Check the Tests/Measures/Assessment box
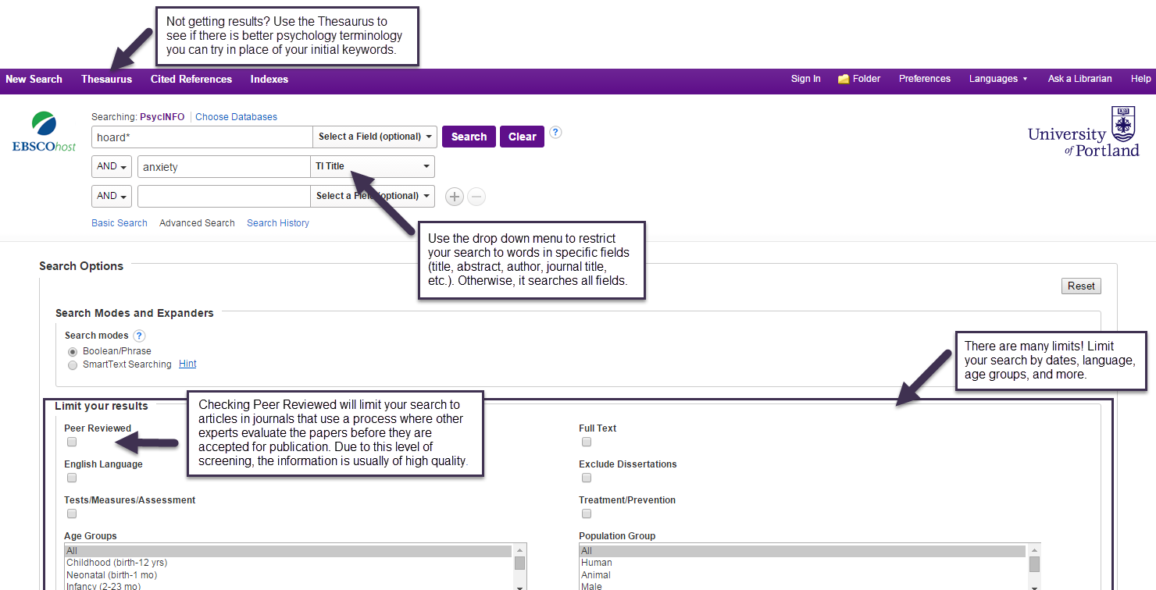Screen dimensions: 1156x590 pyautogui.click(x=72, y=514)
